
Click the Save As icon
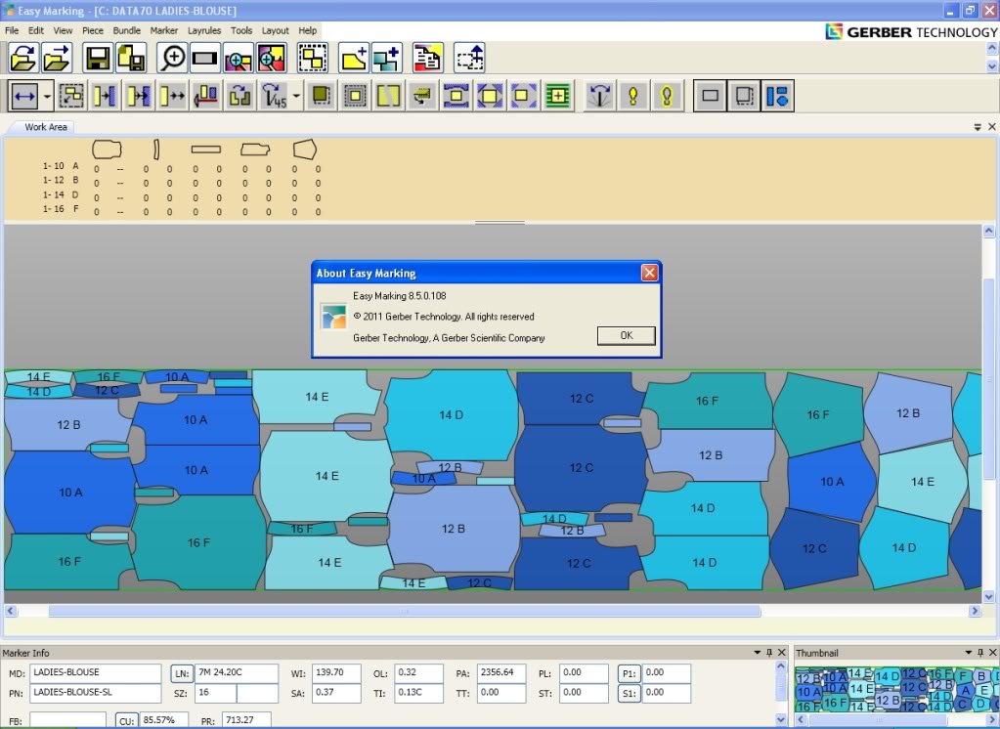click(x=131, y=58)
